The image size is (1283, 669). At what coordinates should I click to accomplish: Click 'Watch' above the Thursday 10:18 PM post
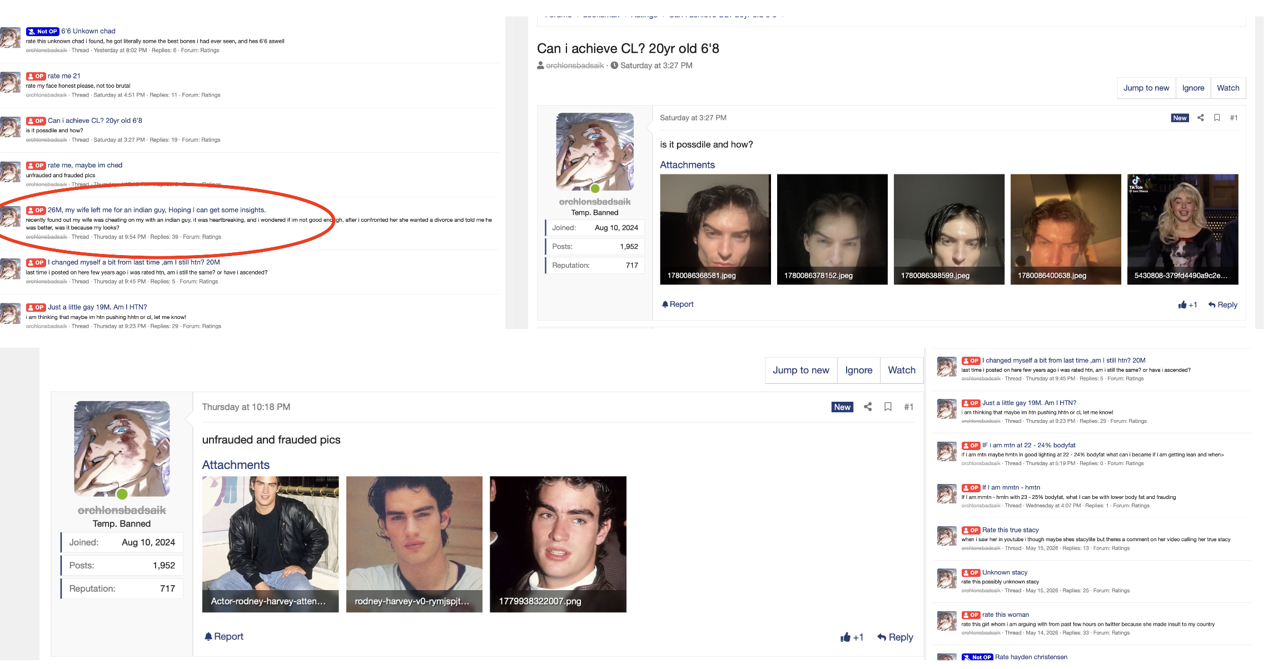click(902, 370)
